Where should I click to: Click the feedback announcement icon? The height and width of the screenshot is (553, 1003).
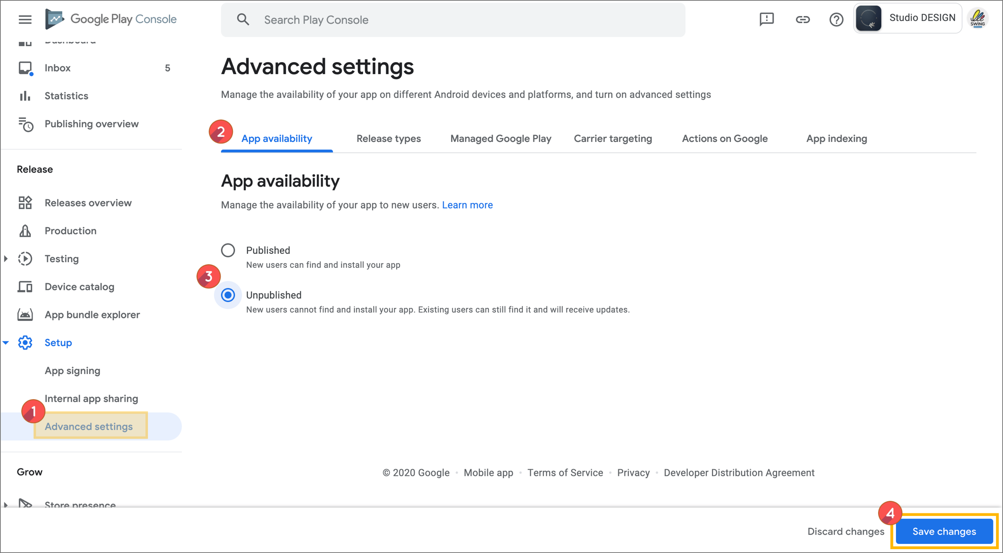[x=766, y=19]
